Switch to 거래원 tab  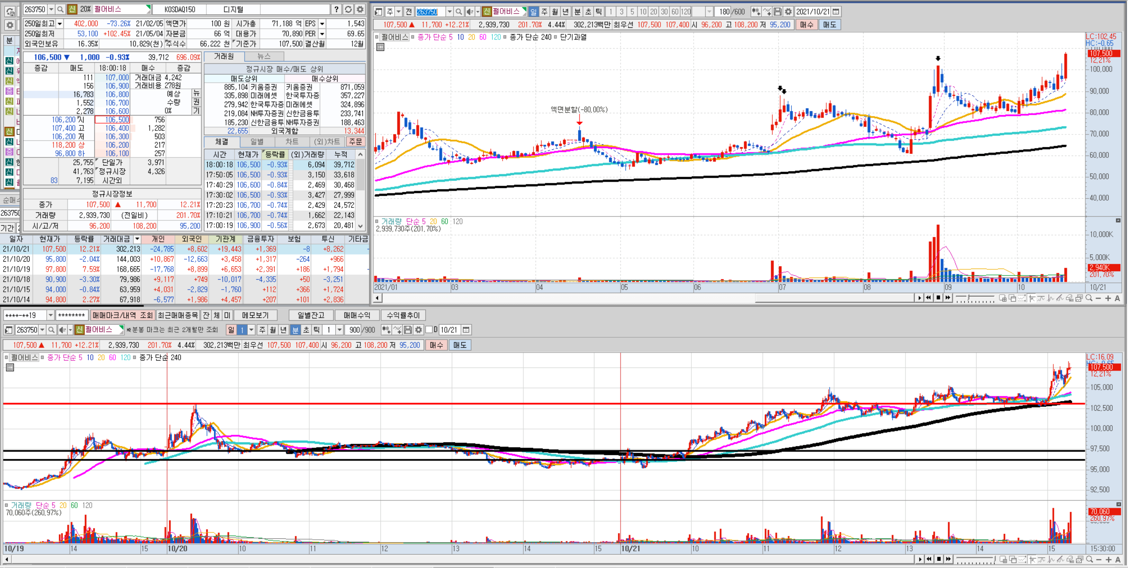point(224,56)
